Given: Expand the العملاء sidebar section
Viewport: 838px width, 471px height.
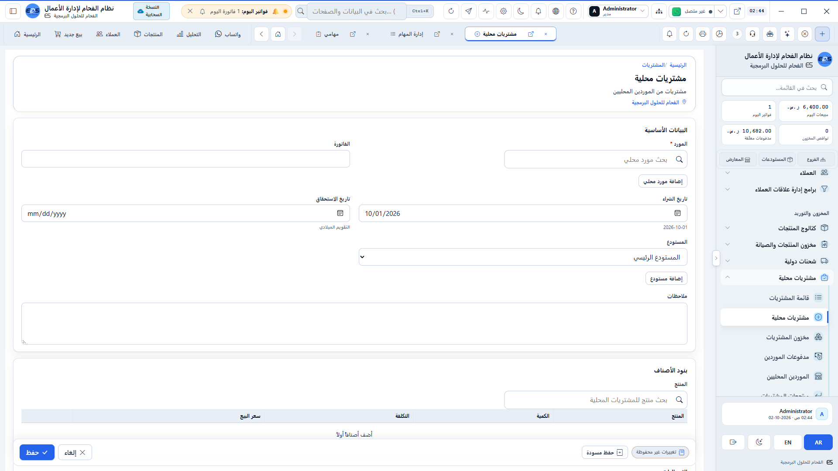Looking at the screenshot, I should pos(777,173).
